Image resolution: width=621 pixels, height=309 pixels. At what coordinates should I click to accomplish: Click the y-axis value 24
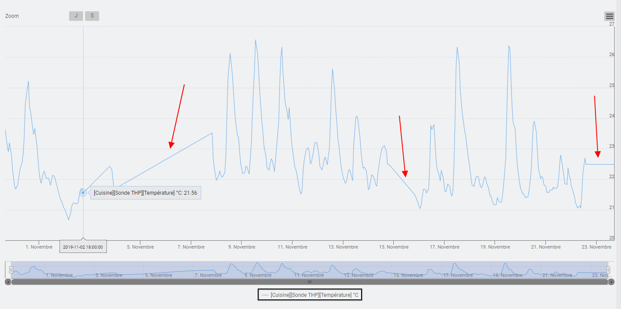[x=611, y=116]
